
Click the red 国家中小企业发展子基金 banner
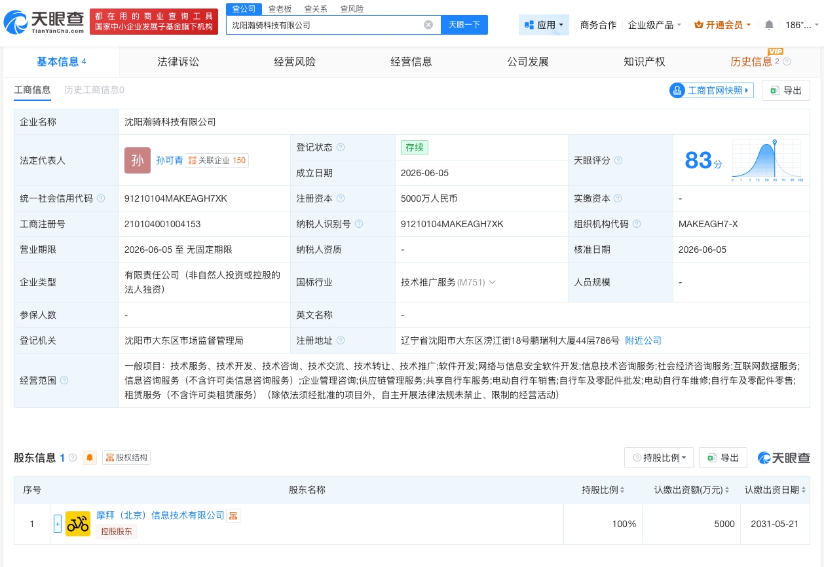[154, 22]
